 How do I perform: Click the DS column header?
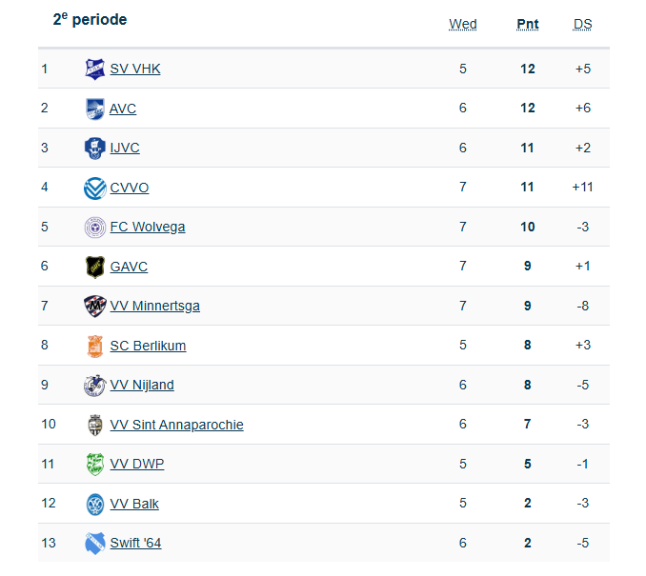click(582, 24)
